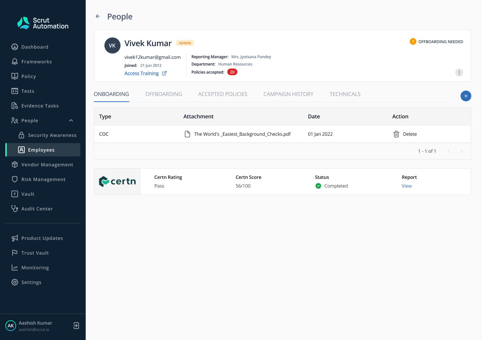Click the Settings gear icon

click(15, 282)
